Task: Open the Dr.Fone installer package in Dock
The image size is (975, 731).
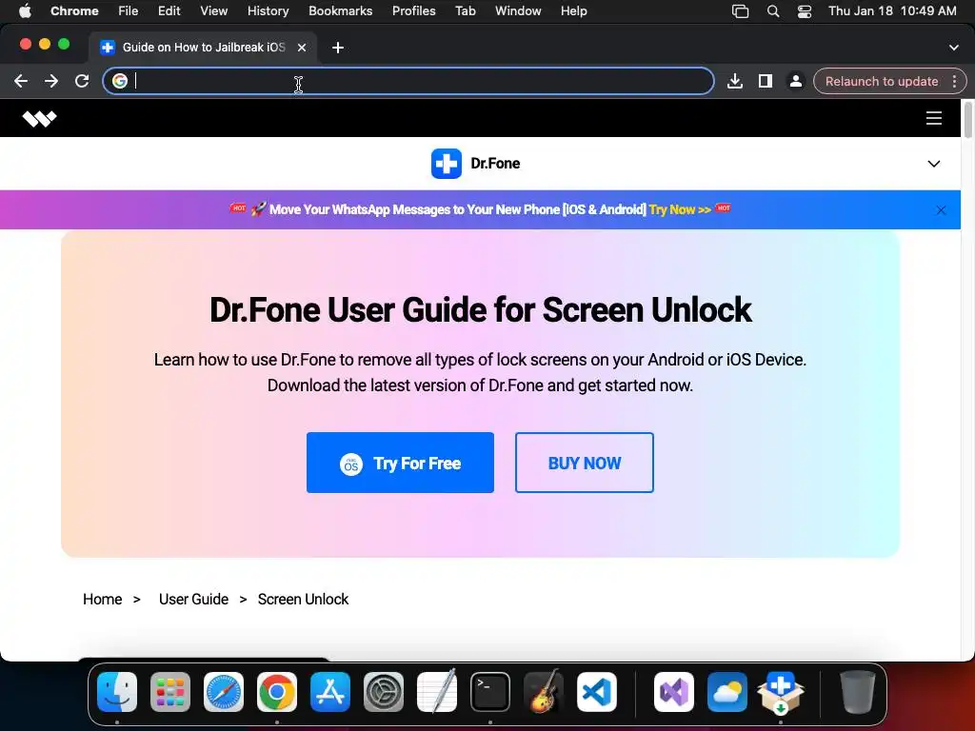Action: coord(781,692)
